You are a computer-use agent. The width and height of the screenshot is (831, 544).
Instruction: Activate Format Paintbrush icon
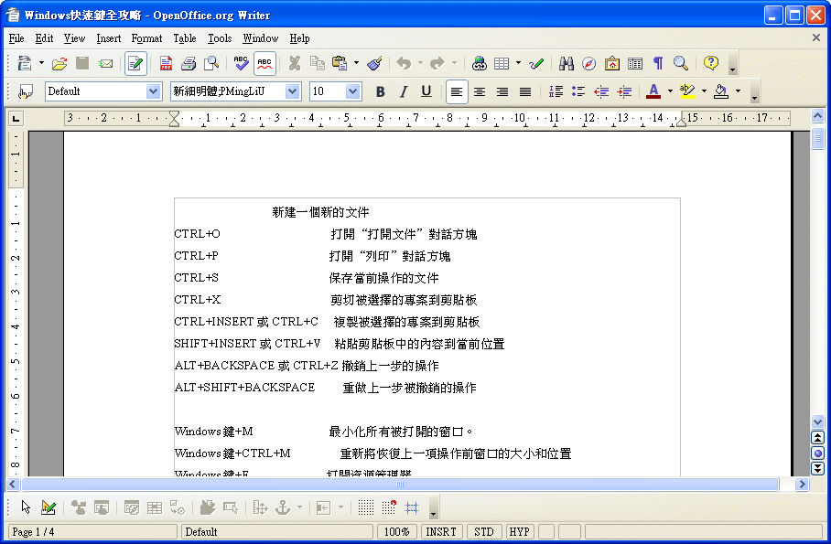click(374, 64)
